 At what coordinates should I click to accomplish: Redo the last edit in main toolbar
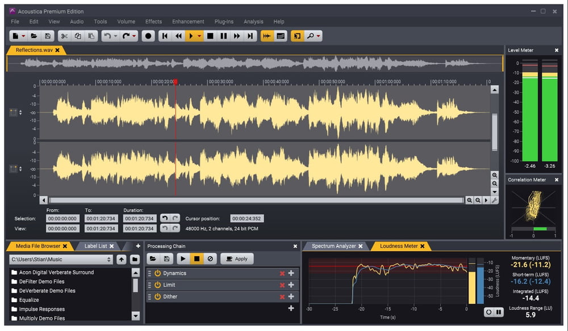[x=126, y=36]
